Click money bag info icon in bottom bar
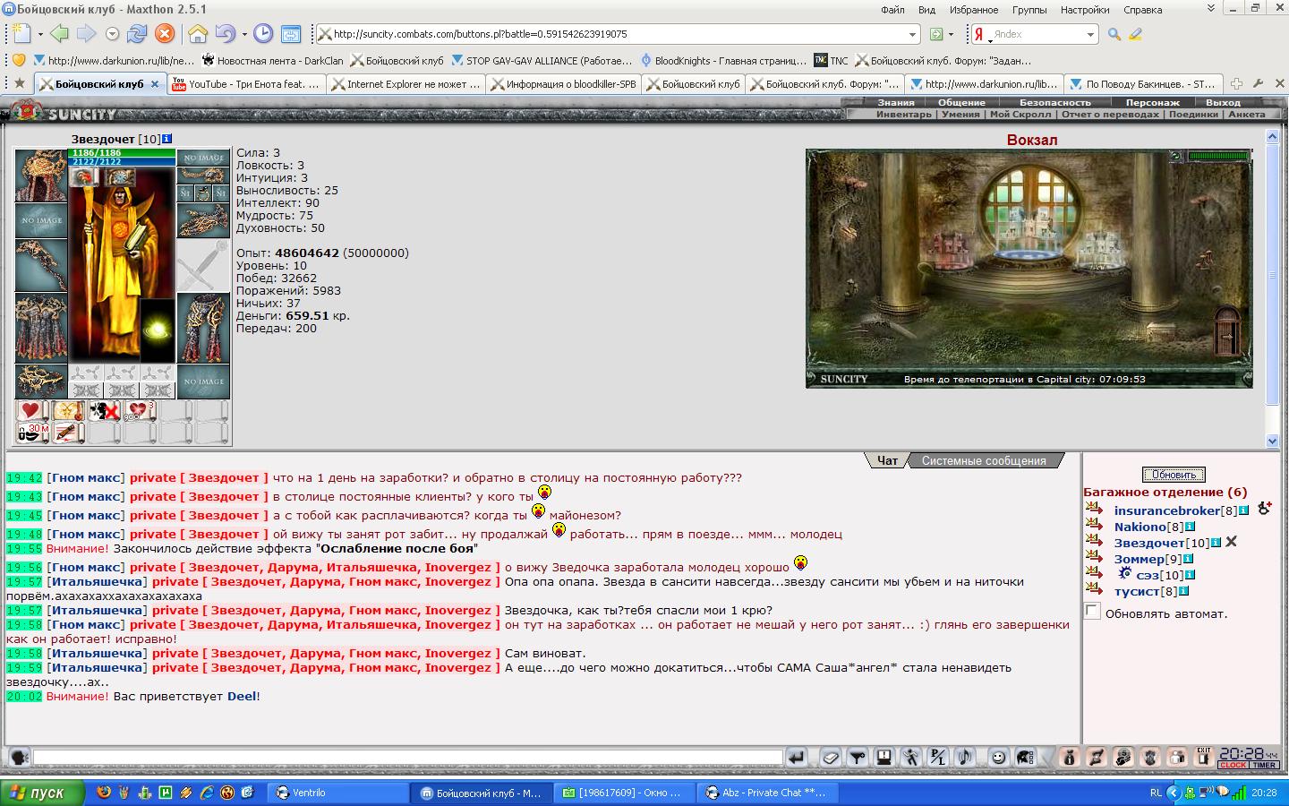Image resolution: width=1289 pixels, height=806 pixels. click(x=1069, y=758)
